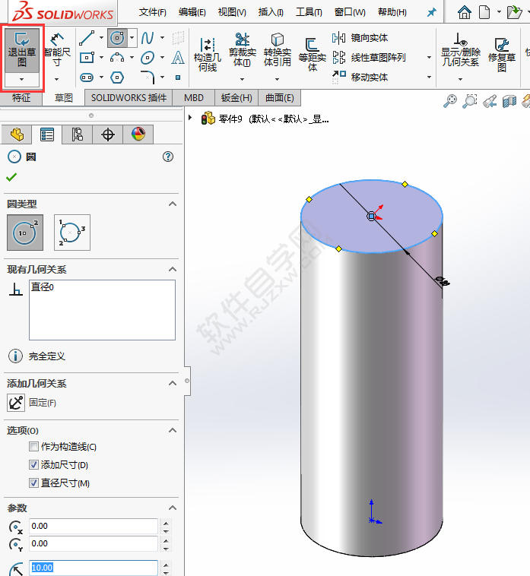The image size is (530, 576).
Task: Select the Spline sketch tool
Action: pos(148,38)
